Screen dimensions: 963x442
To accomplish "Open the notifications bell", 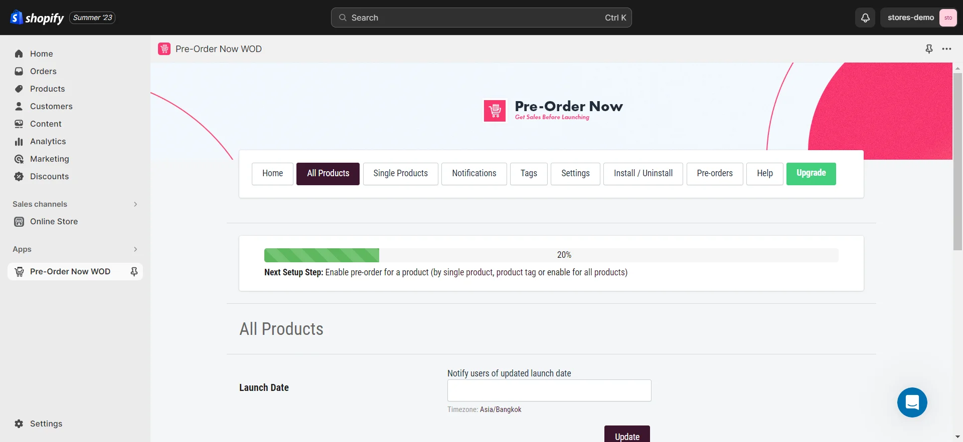I will point(865,18).
